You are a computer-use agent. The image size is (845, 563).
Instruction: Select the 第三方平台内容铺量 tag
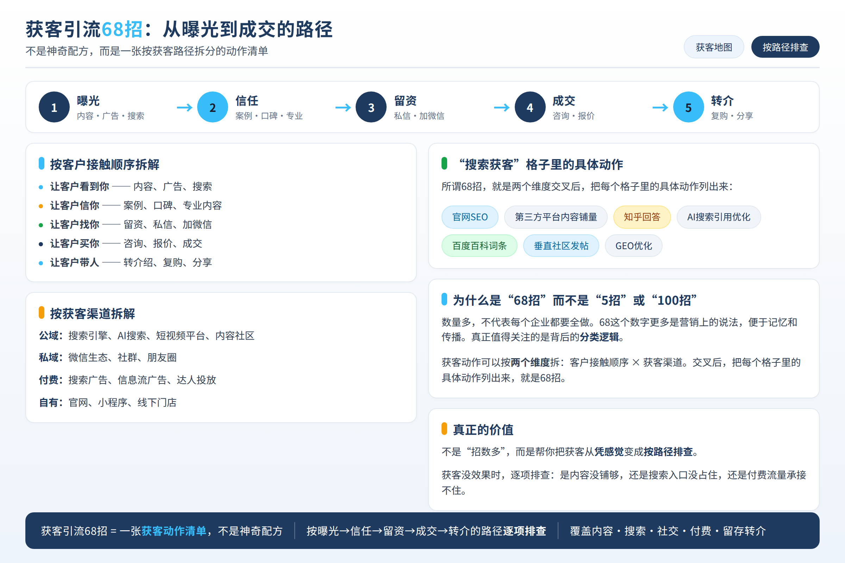pos(556,217)
